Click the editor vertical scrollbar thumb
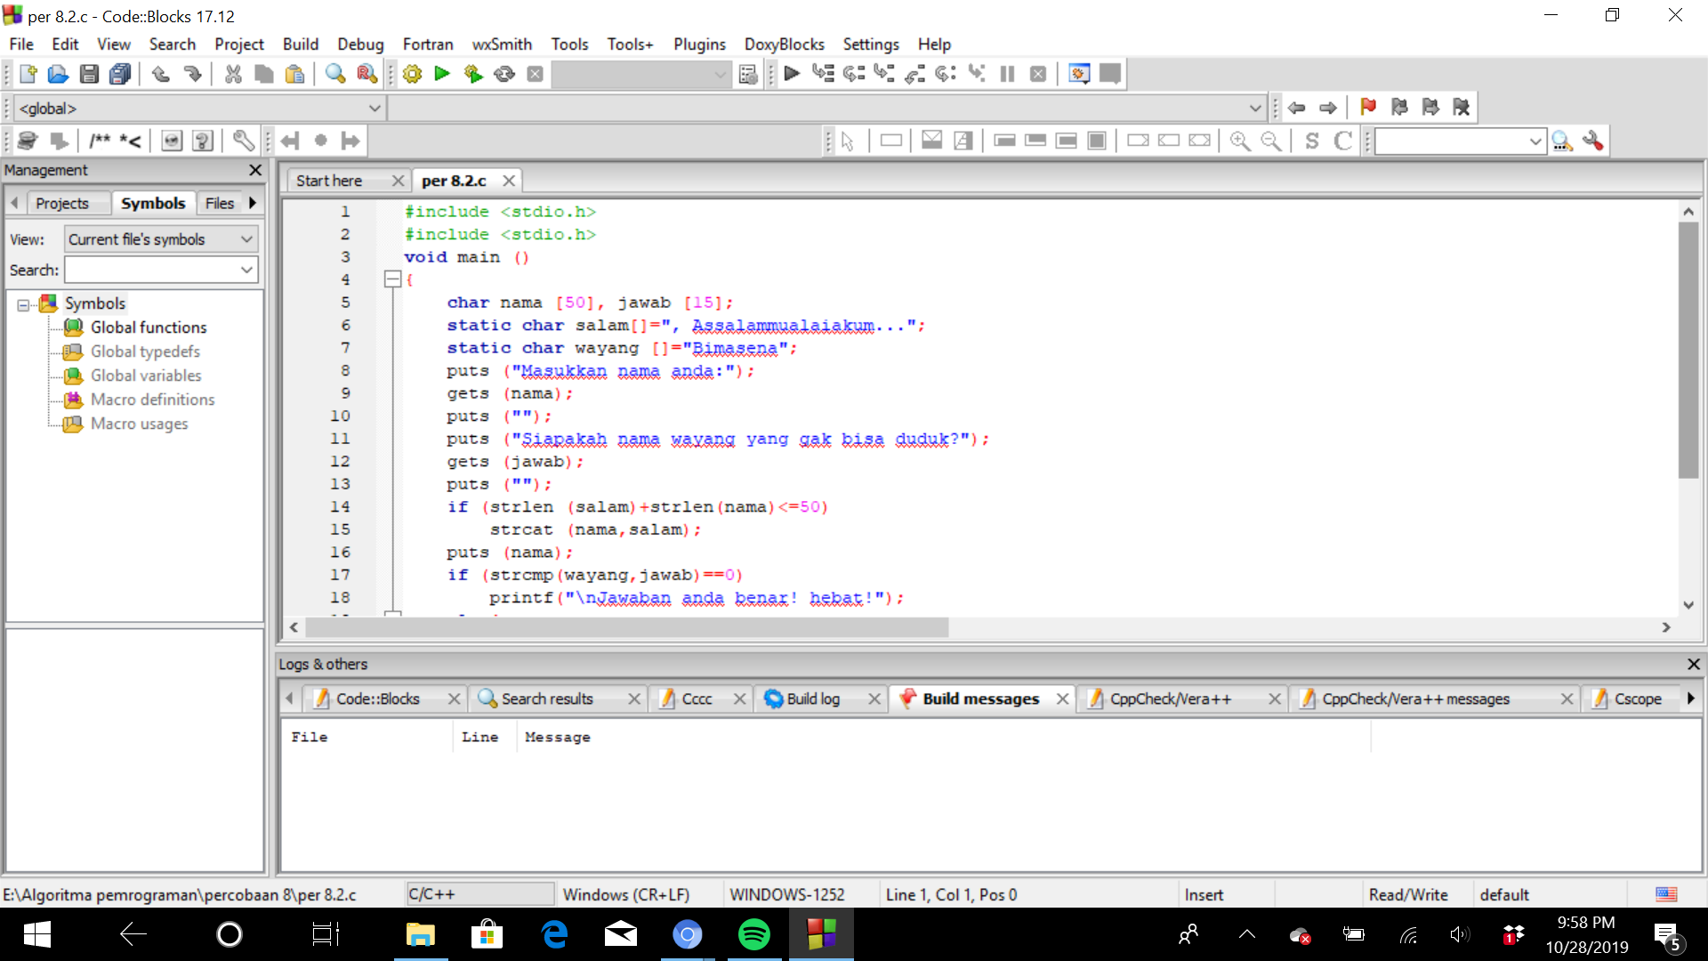The image size is (1708, 961). point(1688,351)
